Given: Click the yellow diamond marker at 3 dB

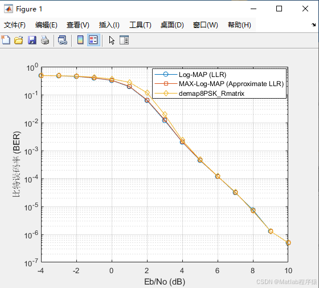Looking at the screenshot, I should pos(165,114).
